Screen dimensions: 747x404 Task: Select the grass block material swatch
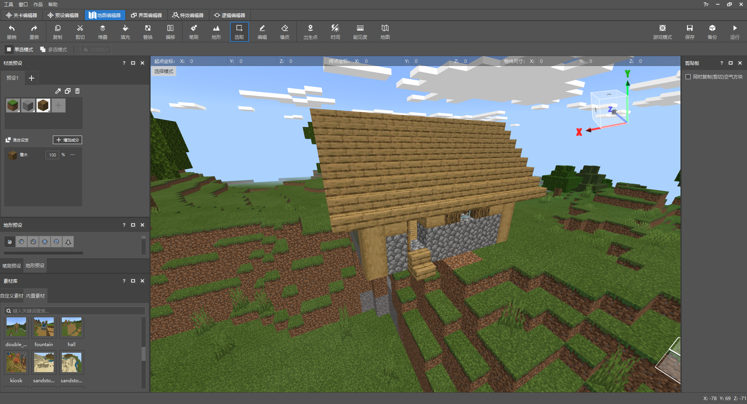coord(13,105)
